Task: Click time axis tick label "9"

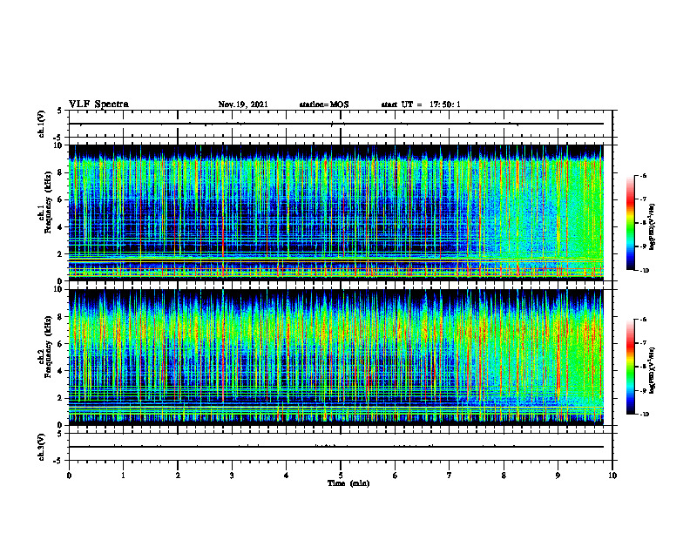Action: pos(558,476)
